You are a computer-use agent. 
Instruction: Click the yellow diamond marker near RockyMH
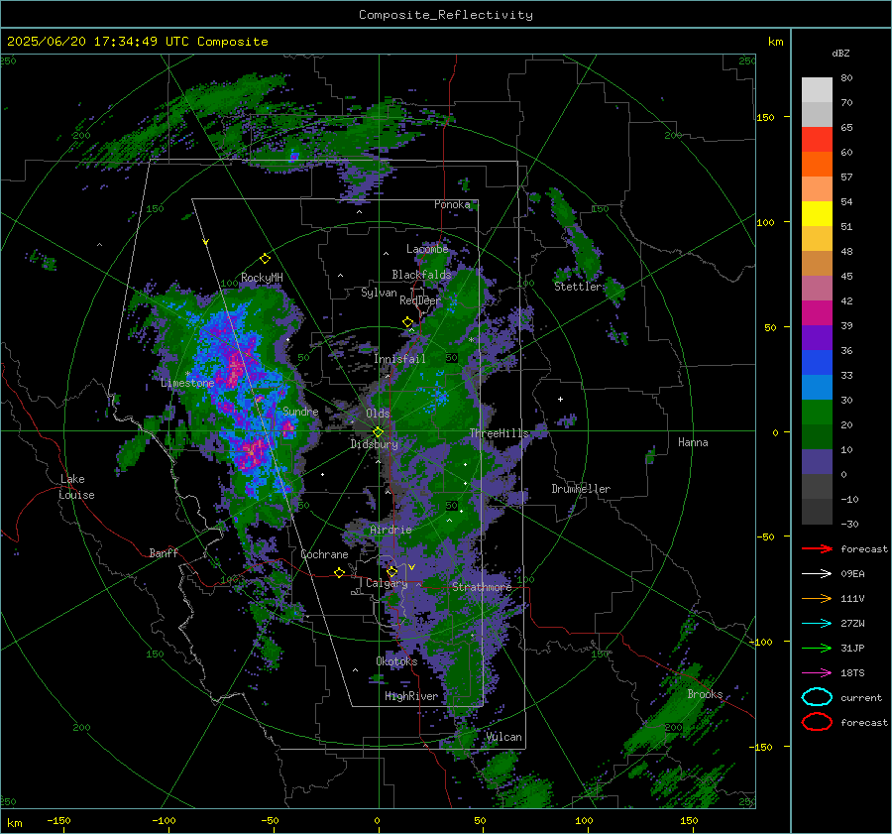click(x=265, y=259)
